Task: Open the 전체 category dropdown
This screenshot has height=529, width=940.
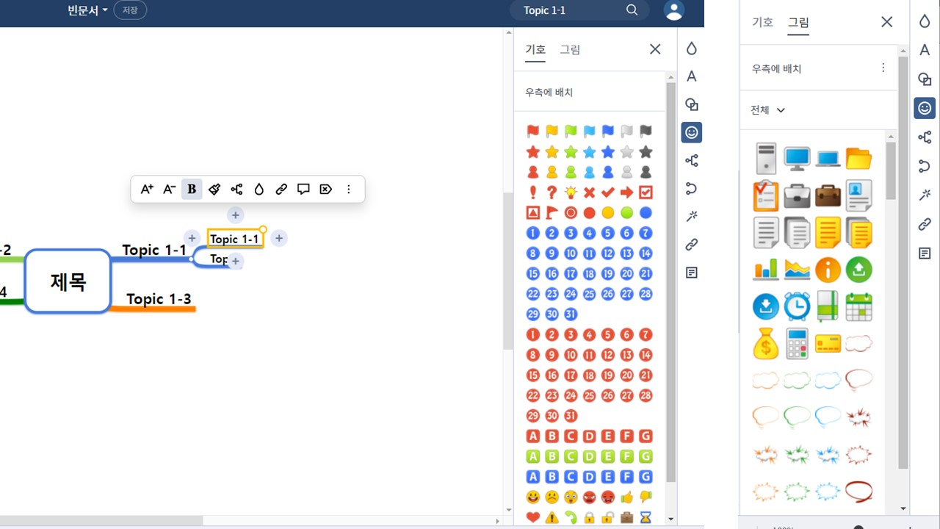Action: [x=767, y=110]
